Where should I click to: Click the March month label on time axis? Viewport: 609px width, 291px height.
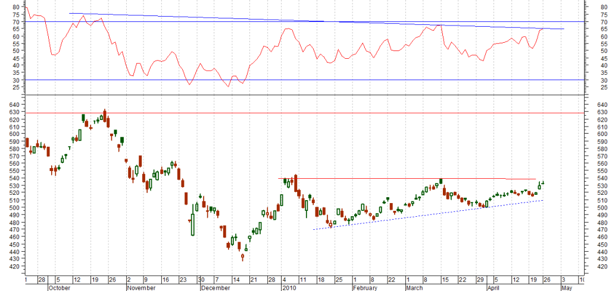click(x=414, y=288)
